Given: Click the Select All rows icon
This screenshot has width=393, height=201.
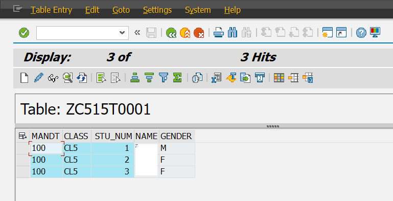Looking at the screenshot, I should point(101,78).
